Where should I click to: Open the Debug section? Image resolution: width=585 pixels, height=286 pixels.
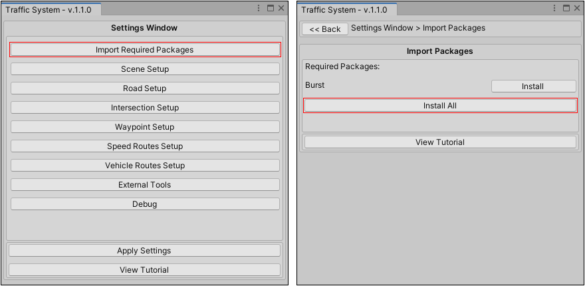(x=145, y=204)
